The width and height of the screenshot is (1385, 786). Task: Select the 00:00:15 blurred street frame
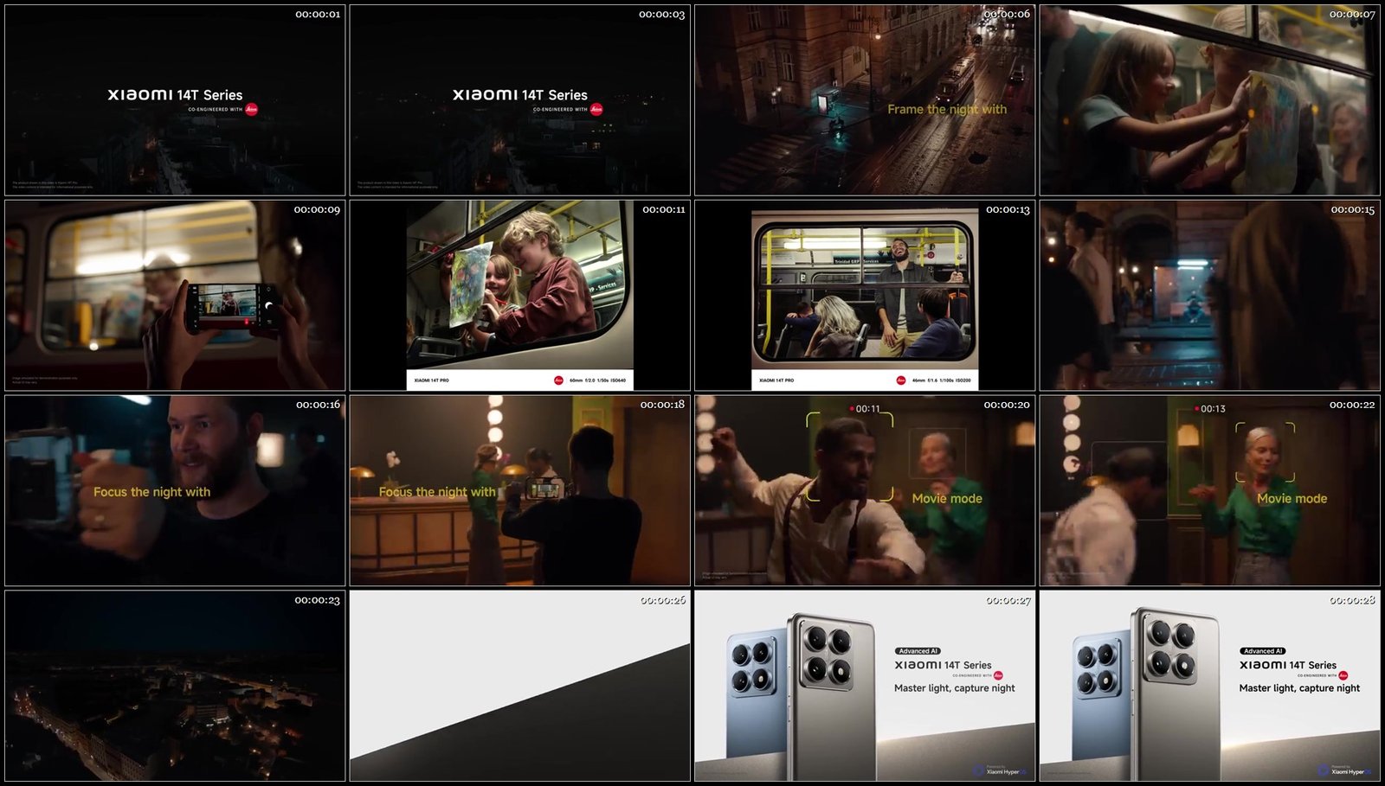click(x=1209, y=296)
